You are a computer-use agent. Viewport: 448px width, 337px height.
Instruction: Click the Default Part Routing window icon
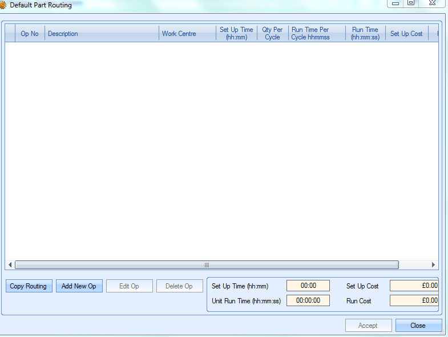(3, 5)
